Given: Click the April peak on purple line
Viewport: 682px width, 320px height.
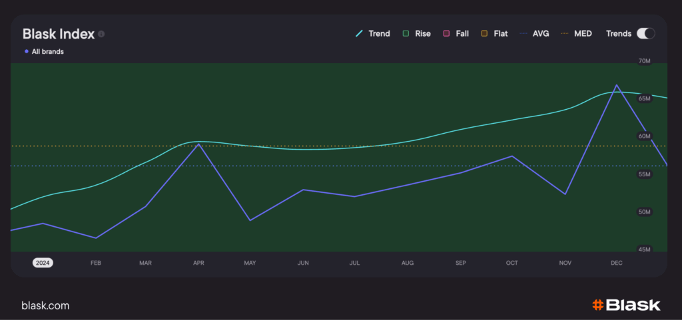Looking at the screenshot, I should click(x=198, y=144).
